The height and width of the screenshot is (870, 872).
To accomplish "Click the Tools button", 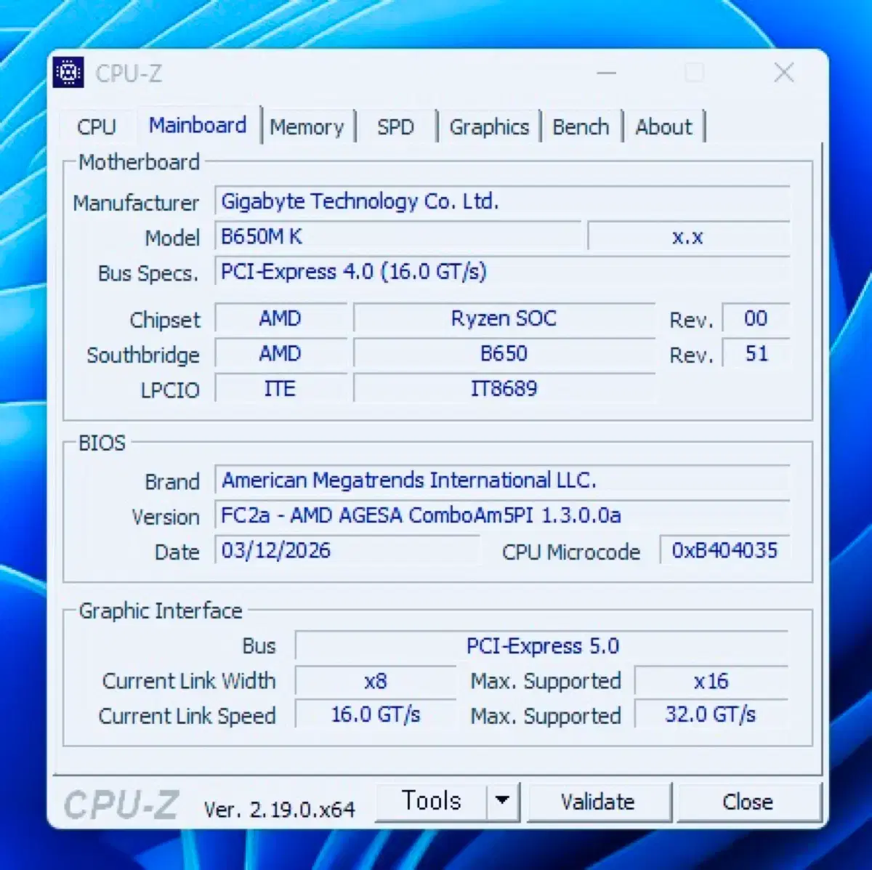I will [x=432, y=801].
